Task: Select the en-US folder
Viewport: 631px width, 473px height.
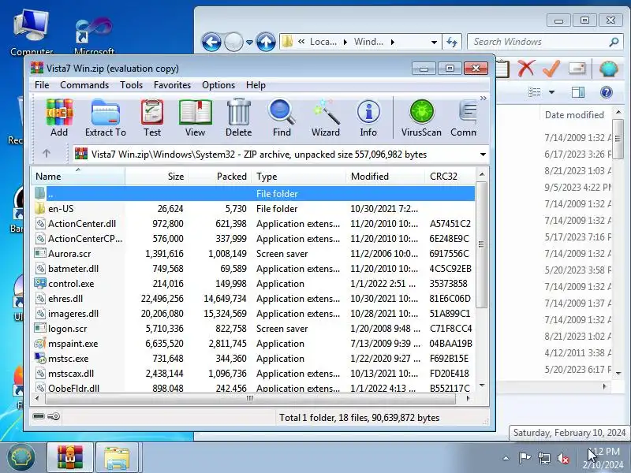Action: click(254, 209)
